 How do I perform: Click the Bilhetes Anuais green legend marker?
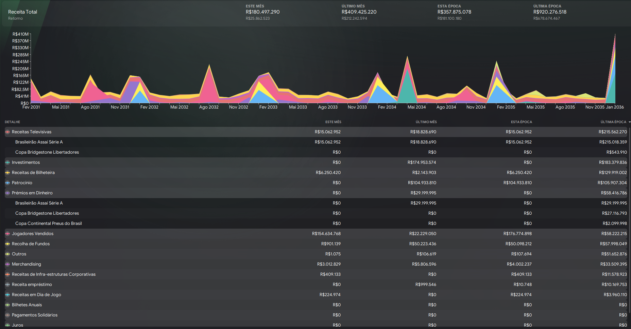(7, 305)
